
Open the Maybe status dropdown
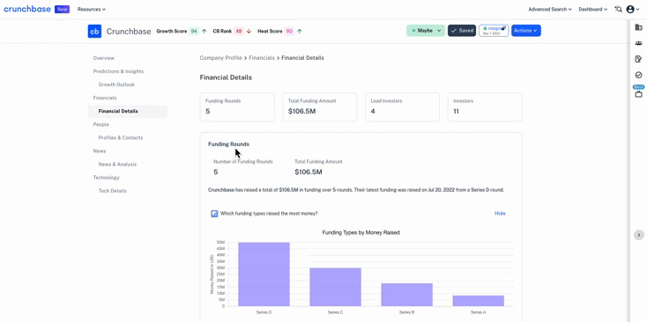point(426,31)
